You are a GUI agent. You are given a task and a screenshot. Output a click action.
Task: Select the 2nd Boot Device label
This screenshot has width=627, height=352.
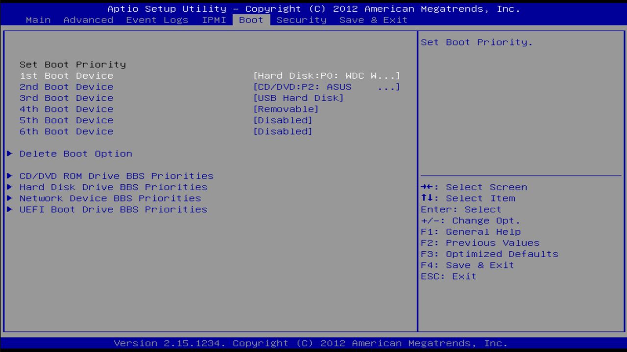[66, 87]
